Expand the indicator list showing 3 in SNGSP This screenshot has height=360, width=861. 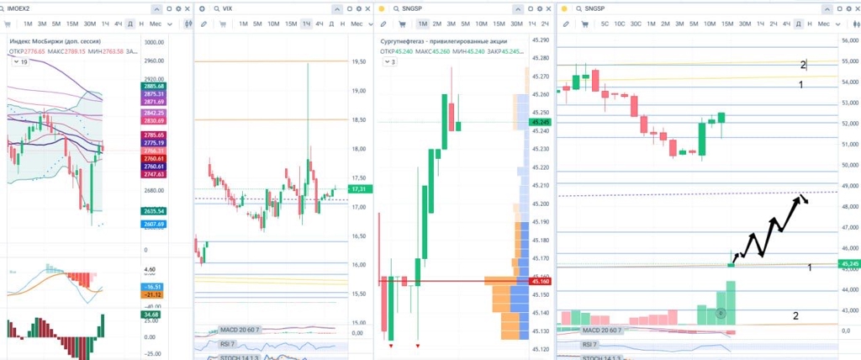pos(388,62)
